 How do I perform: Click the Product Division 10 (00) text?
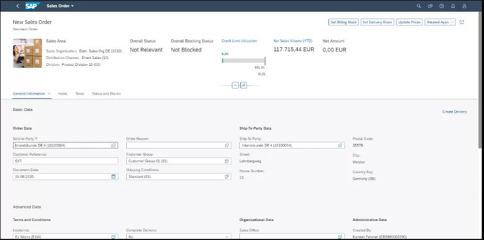tap(81, 65)
